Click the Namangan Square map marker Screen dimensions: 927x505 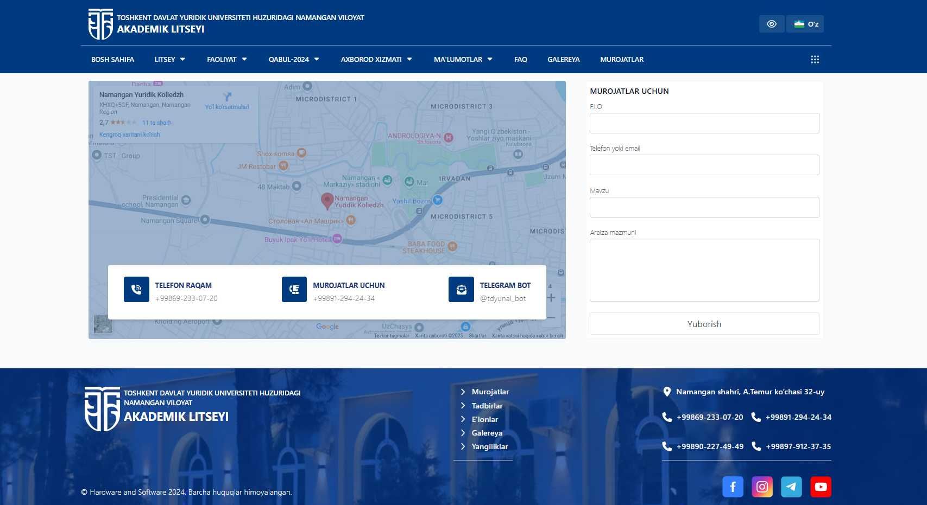pyautogui.click(x=205, y=220)
